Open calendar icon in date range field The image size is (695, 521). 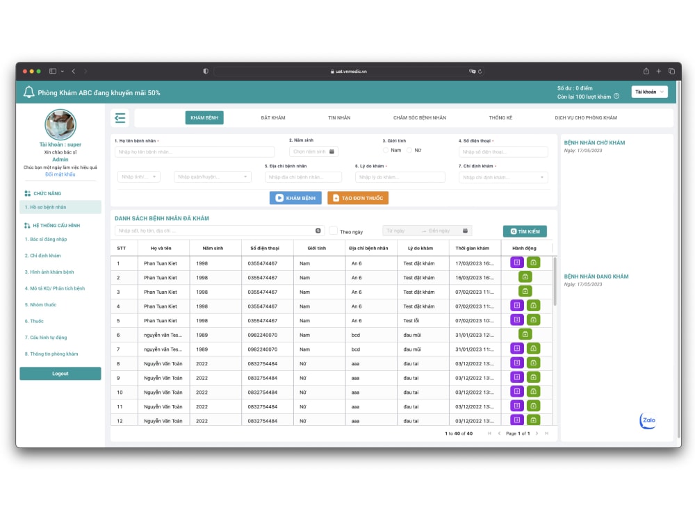click(465, 231)
